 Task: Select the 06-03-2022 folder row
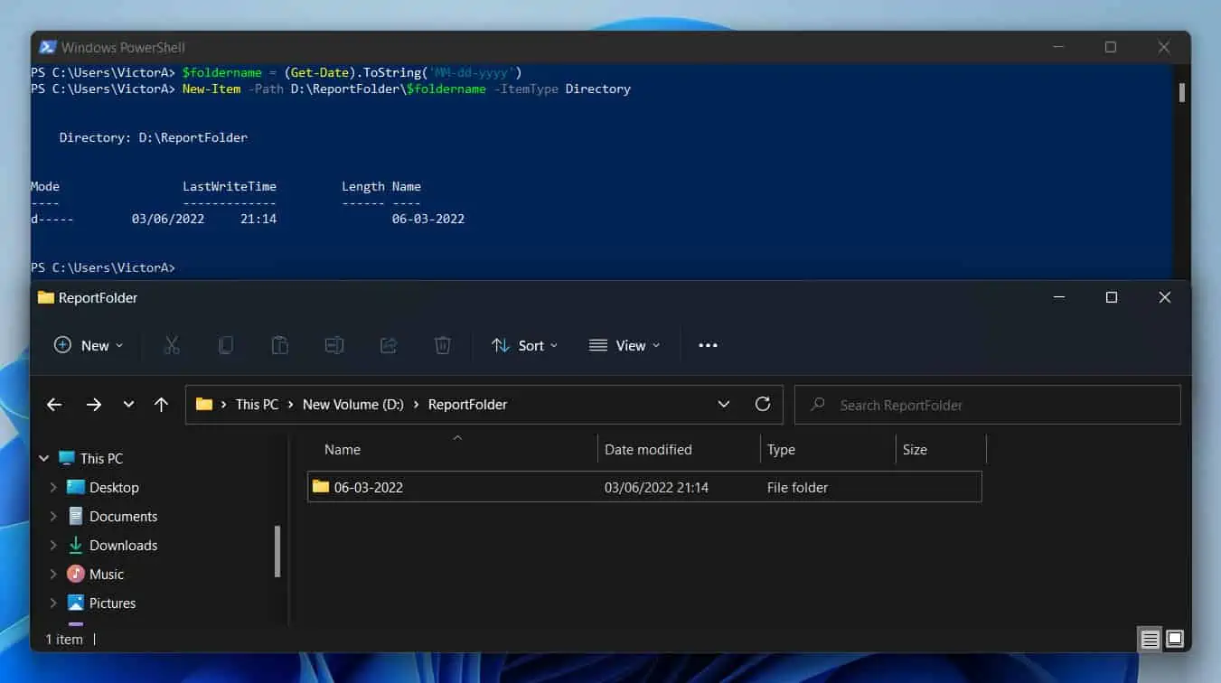tap(644, 487)
